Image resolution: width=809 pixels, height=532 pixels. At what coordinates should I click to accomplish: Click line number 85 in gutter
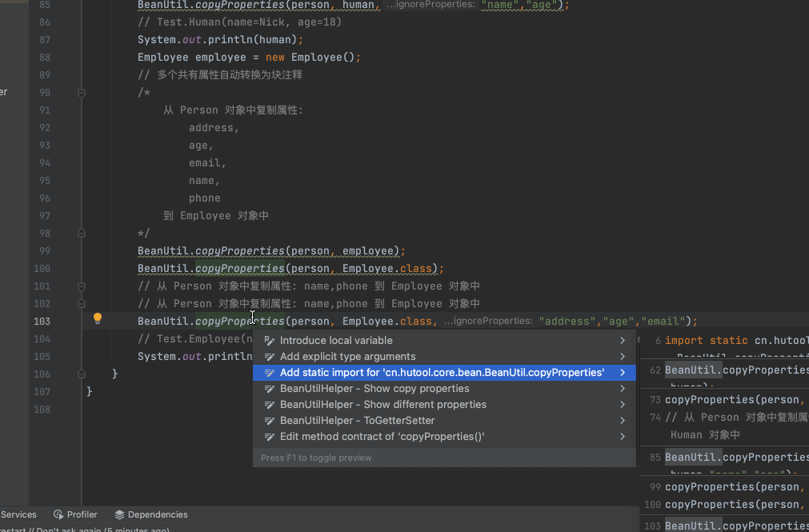(45, 5)
